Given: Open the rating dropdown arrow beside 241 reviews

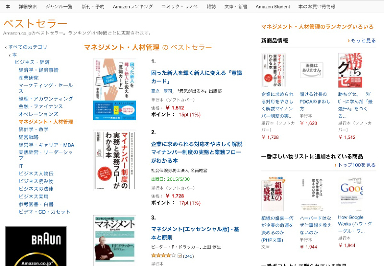Looking at the screenshot, I should 180,256.
